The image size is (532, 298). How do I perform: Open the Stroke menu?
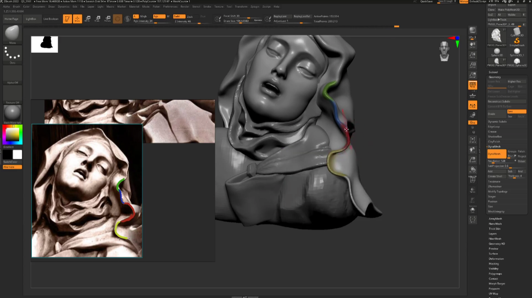(x=207, y=7)
